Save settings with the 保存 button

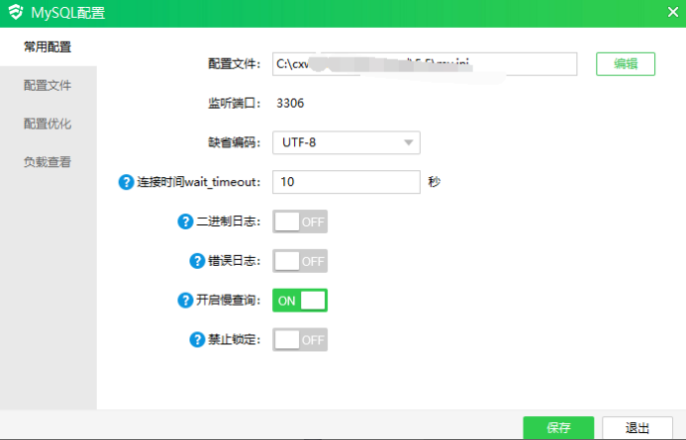[x=558, y=427]
